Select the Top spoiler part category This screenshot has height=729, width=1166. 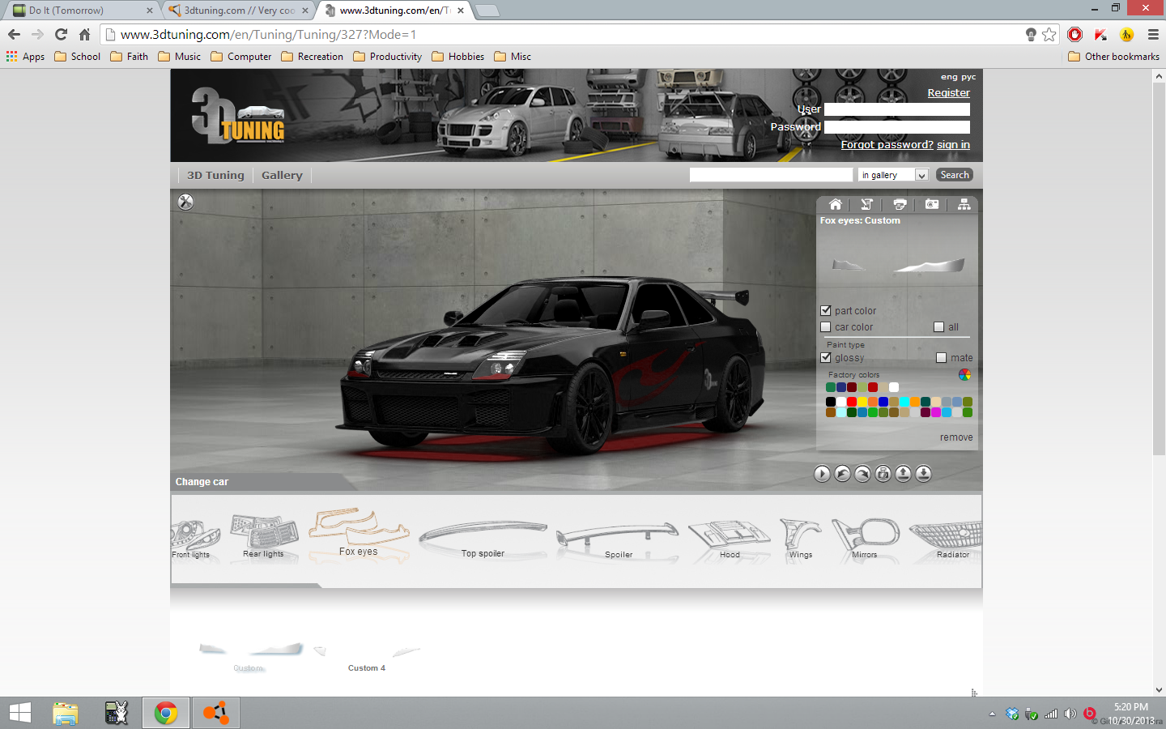(x=483, y=539)
